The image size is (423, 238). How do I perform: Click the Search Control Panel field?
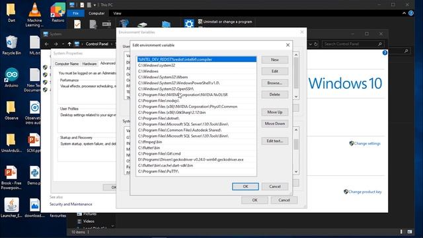(353, 44)
